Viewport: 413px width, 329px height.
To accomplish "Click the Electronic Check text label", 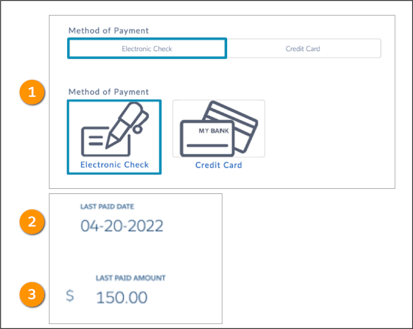I will 114,165.
